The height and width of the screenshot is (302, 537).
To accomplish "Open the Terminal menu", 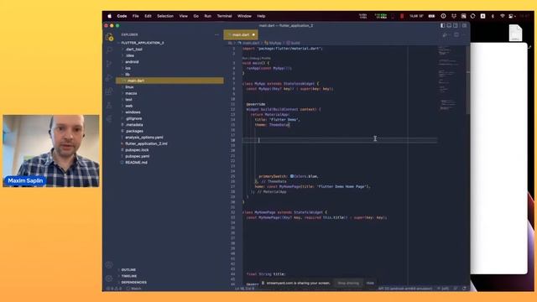I will click(224, 16).
